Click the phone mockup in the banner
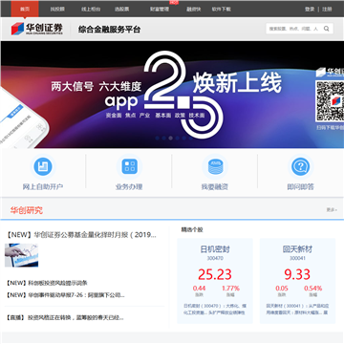The height and width of the screenshot is (344, 344). pos(24,118)
